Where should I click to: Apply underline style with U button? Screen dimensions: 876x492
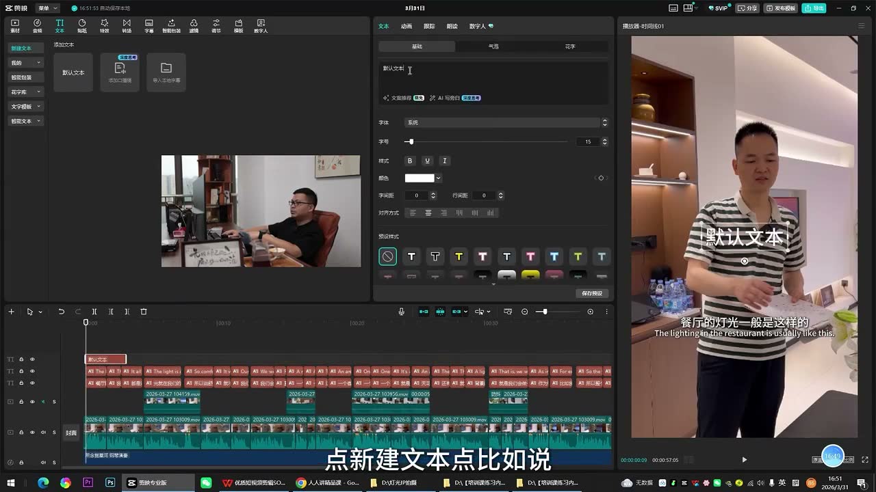[x=427, y=161]
